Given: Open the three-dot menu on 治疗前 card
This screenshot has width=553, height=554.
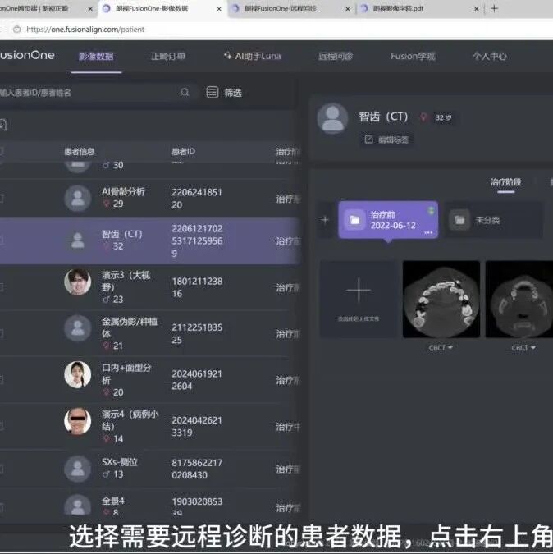Looking at the screenshot, I should pyautogui.click(x=428, y=232).
